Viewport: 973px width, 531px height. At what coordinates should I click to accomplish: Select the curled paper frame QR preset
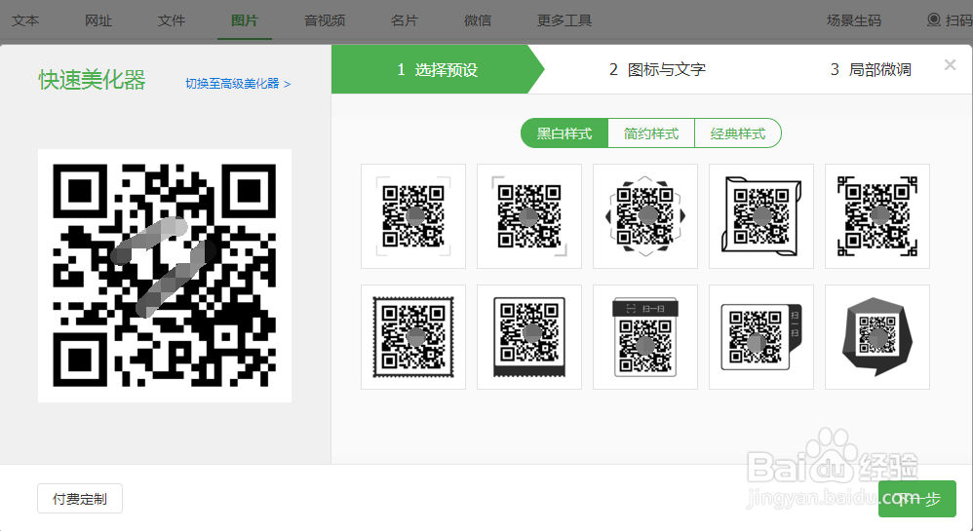(761, 216)
